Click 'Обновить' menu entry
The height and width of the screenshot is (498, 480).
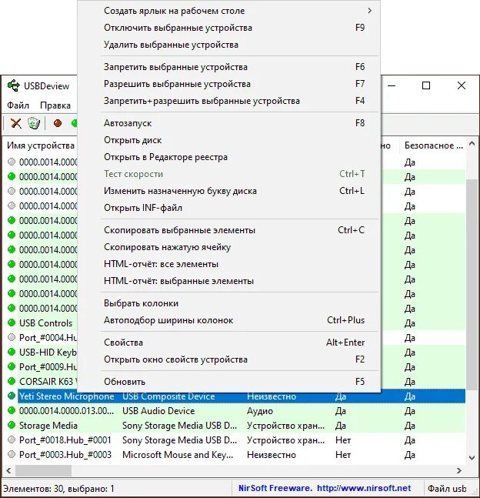(229, 382)
